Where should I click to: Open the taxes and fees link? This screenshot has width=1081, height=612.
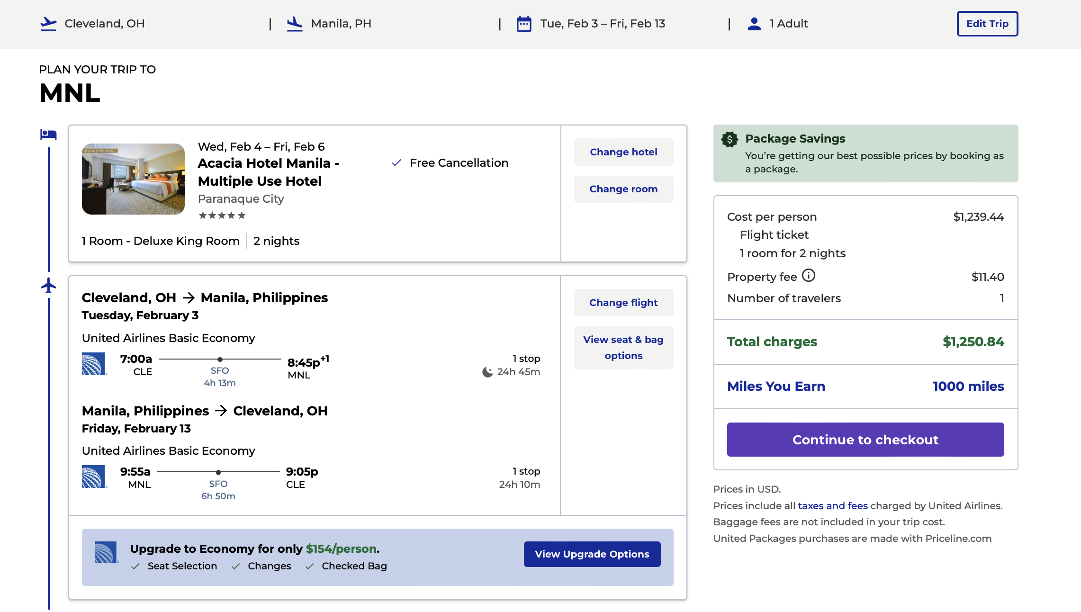tap(833, 506)
